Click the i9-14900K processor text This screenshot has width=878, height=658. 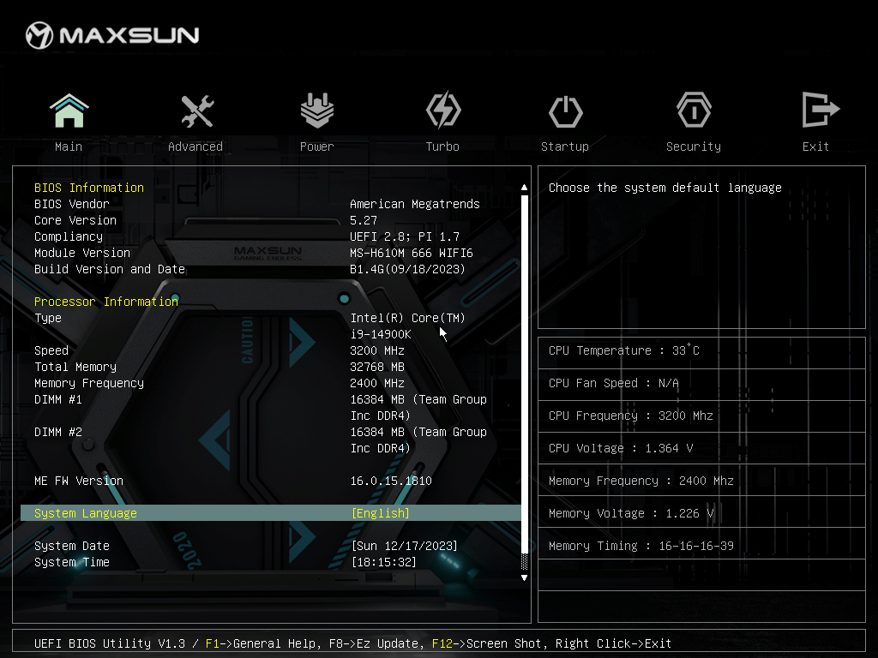click(x=381, y=334)
